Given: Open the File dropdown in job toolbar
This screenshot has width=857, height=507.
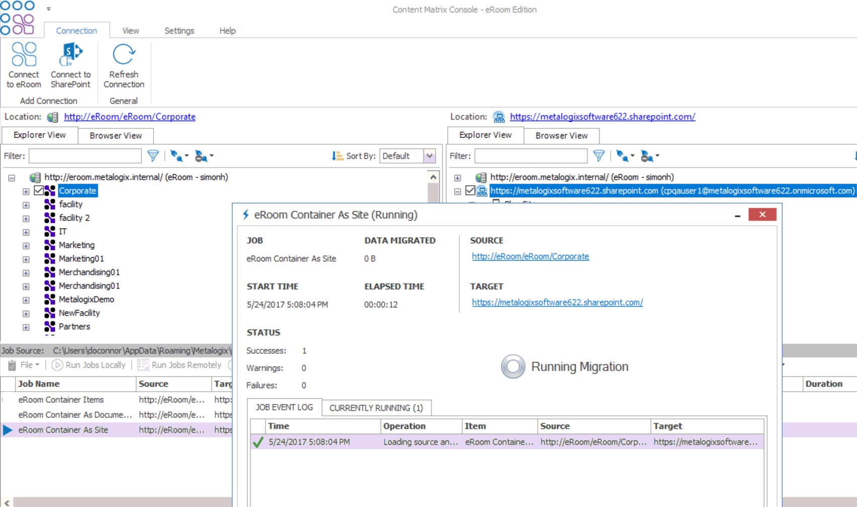Looking at the screenshot, I should [29, 365].
